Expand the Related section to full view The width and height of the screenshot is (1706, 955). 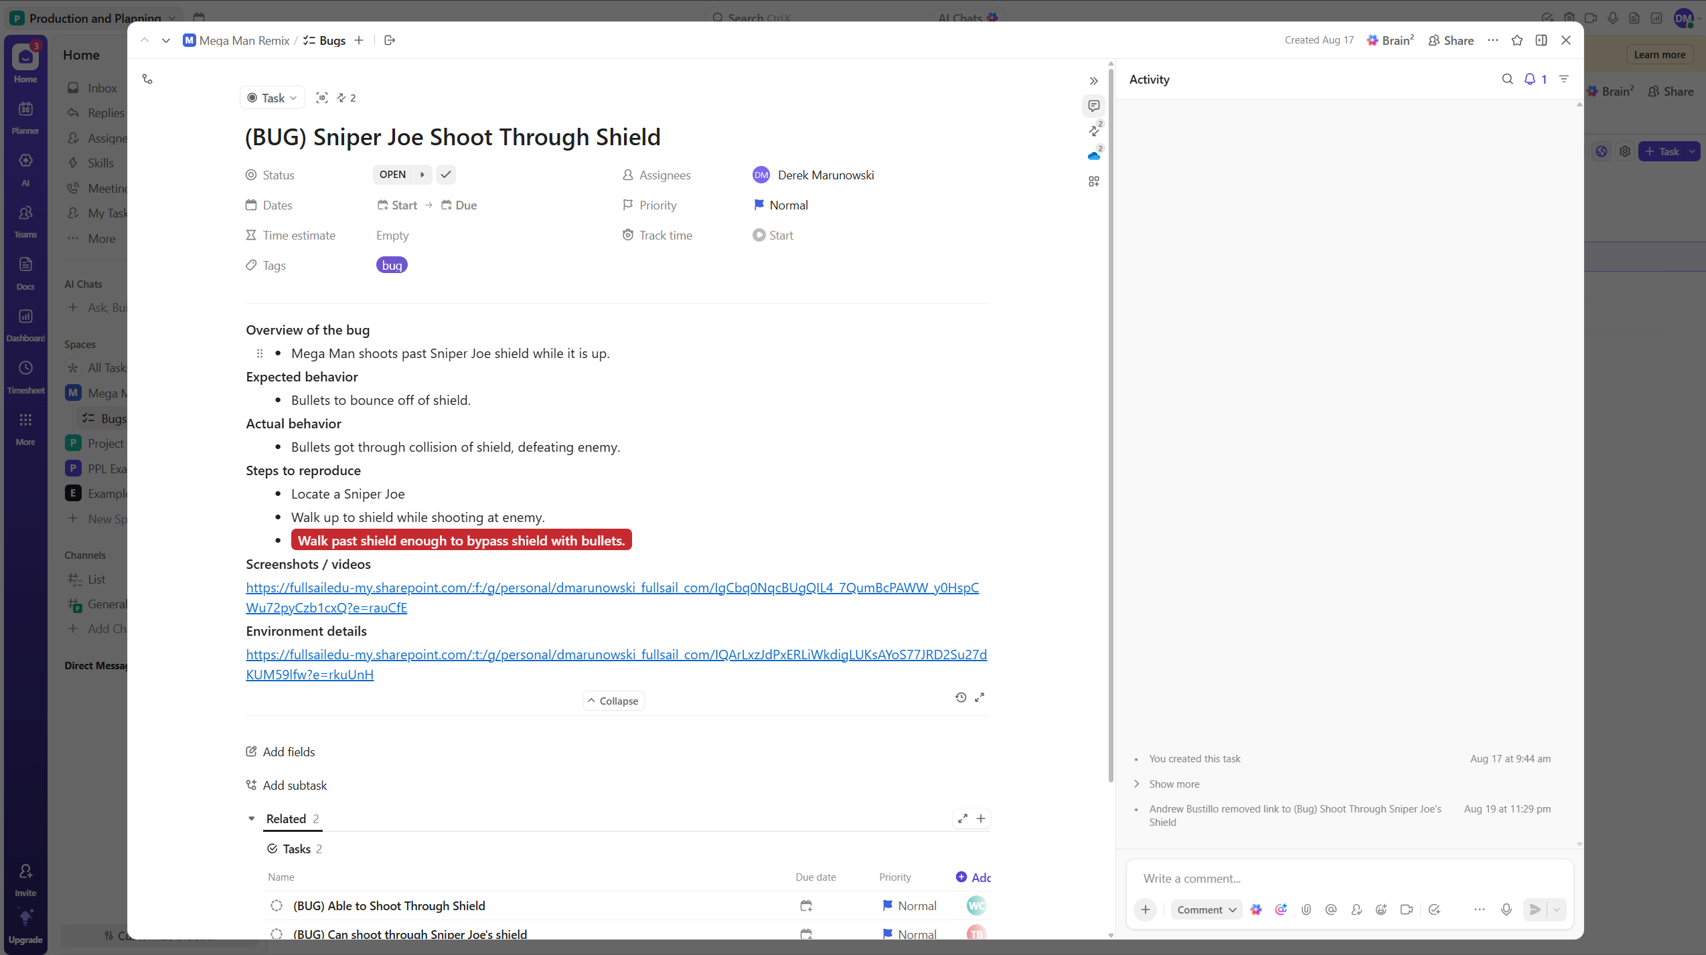pos(963,818)
